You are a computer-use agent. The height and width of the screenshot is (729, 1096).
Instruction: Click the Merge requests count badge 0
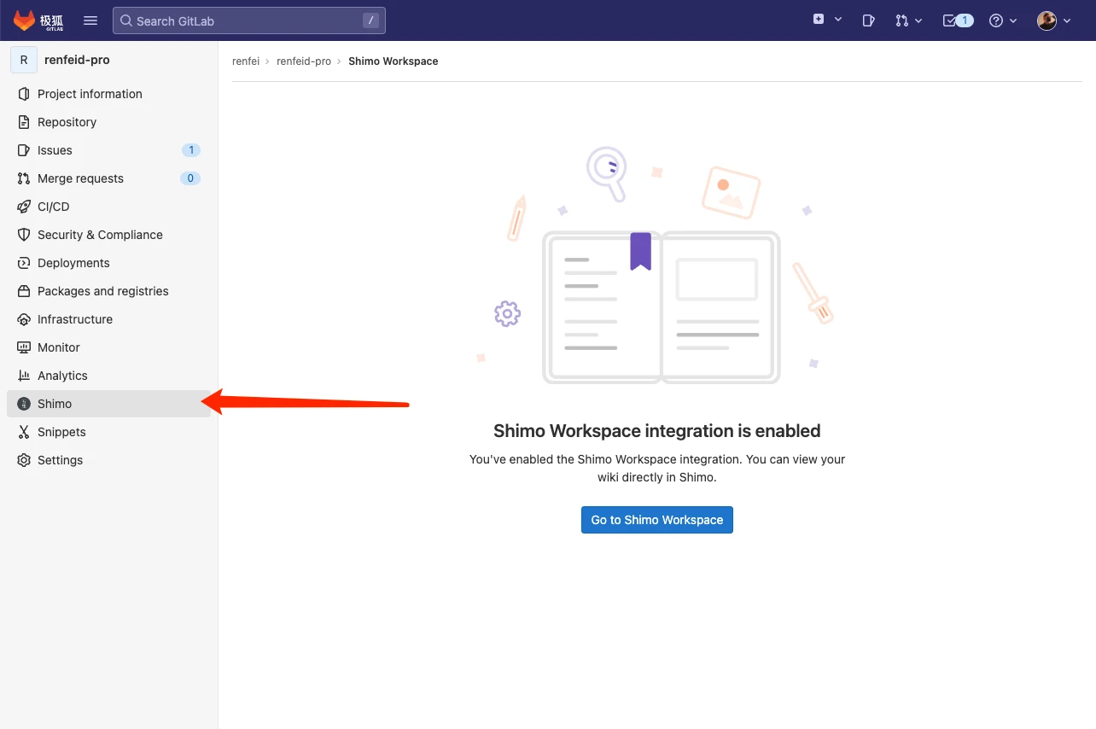(190, 178)
